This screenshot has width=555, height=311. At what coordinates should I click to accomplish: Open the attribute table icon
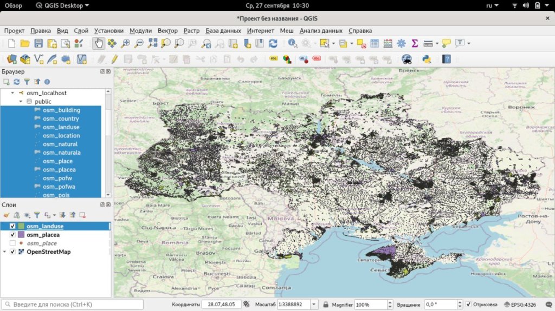tap(374, 43)
